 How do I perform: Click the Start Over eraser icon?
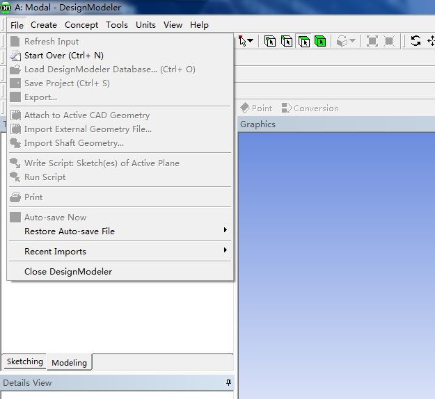[x=15, y=56]
